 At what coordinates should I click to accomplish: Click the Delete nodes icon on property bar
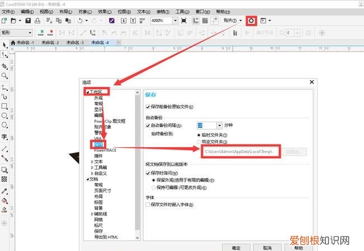pyautogui.click(x=50, y=33)
